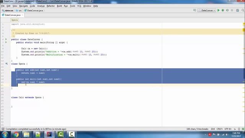Open Search Everywhere magnifier icon
245x138 pixels.
click(x=243, y=10)
